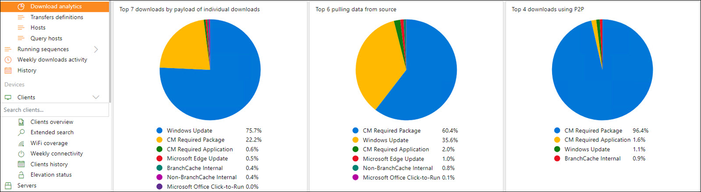Collapse the Clients section chevron
The width and height of the screenshot is (701, 192).
[96, 98]
